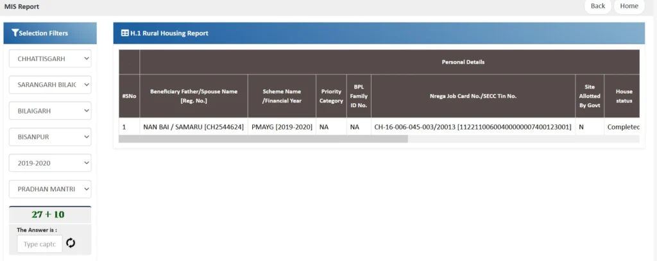Focus the captcha answer input field
The height and width of the screenshot is (261, 657).
click(39, 244)
